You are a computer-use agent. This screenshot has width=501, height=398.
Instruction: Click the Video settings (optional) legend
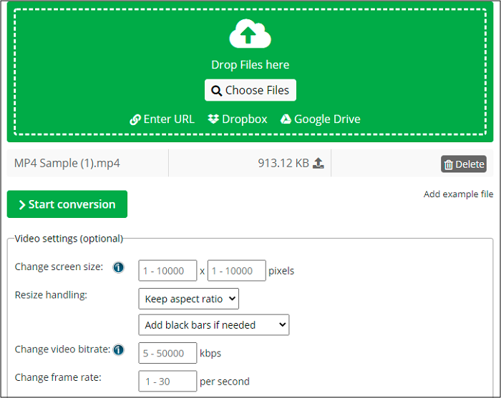coord(69,239)
